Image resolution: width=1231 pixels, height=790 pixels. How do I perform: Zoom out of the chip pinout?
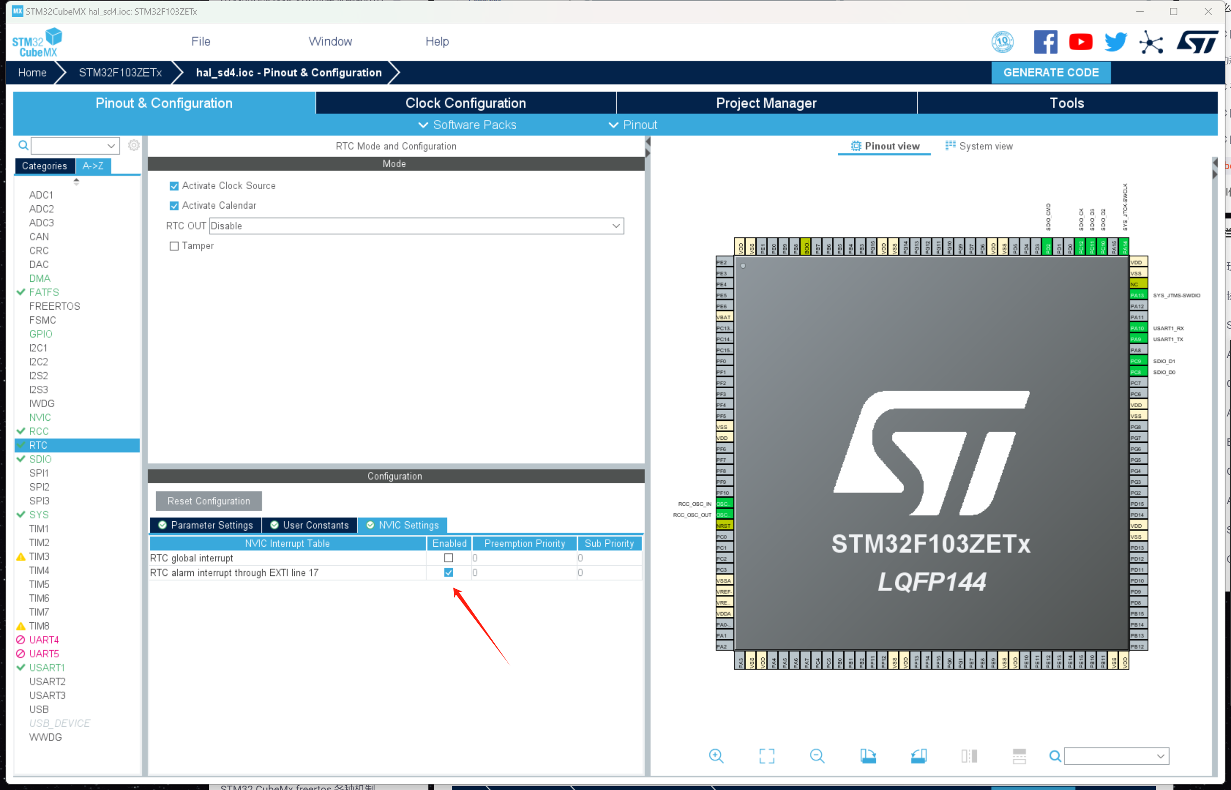point(817,756)
